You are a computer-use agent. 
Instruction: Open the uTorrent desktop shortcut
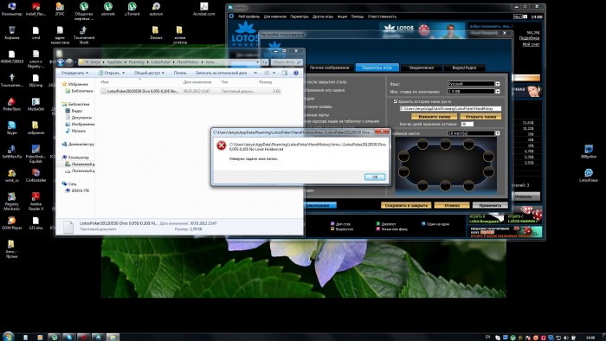(x=132, y=9)
